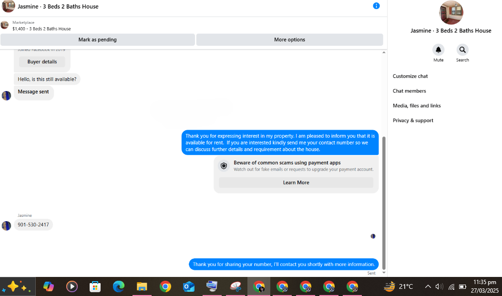
Task: Click the shield icon in scam warning
Action: pyautogui.click(x=224, y=166)
